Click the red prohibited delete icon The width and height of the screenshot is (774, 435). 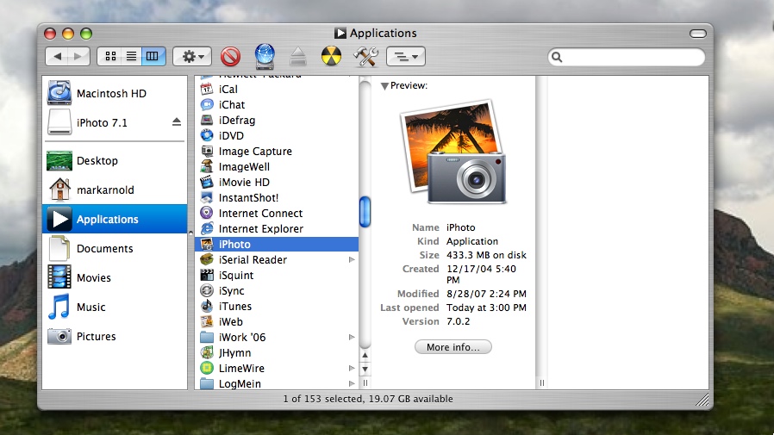click(230, 56)
